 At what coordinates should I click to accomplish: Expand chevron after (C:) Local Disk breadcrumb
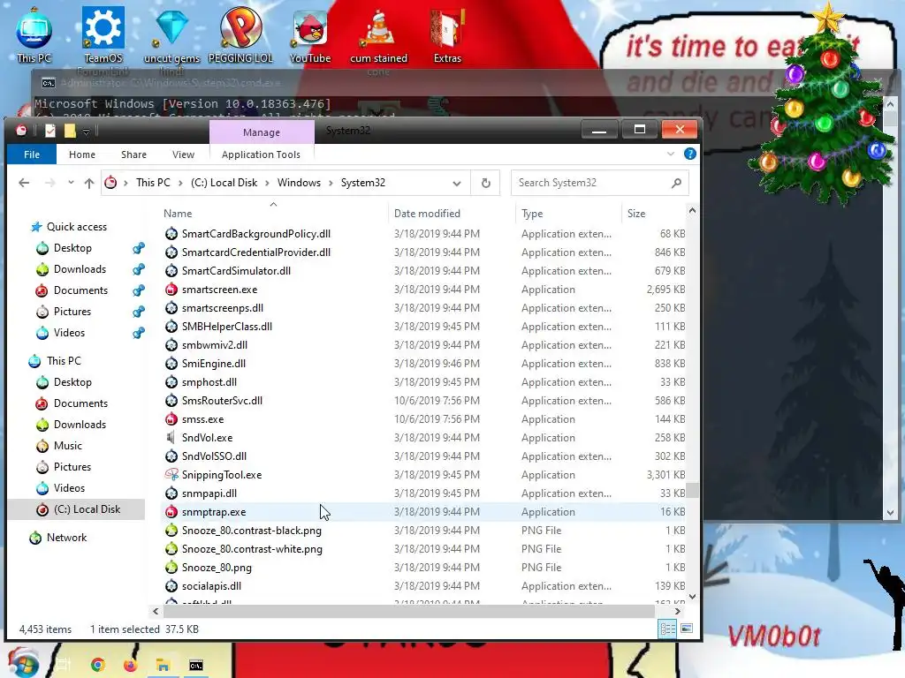[x=267, y=184]
